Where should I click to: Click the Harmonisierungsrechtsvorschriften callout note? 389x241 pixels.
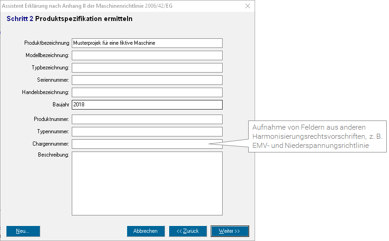[317, 136]
